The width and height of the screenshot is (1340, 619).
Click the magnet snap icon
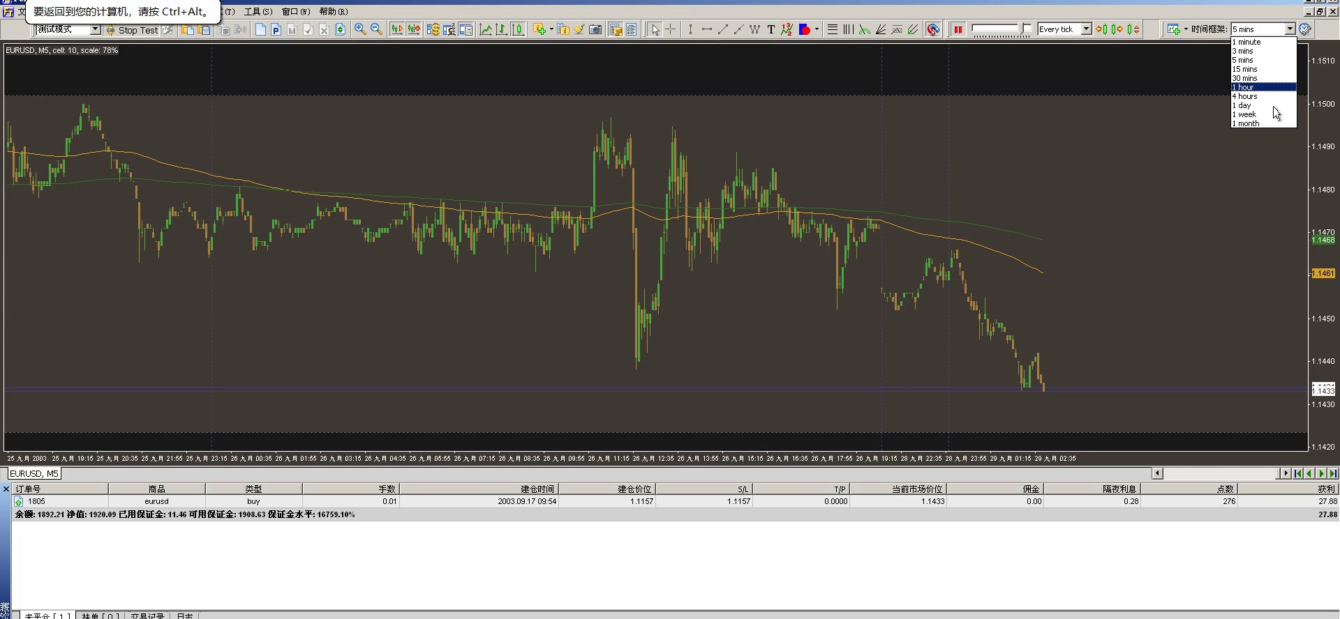click(933, 29)
